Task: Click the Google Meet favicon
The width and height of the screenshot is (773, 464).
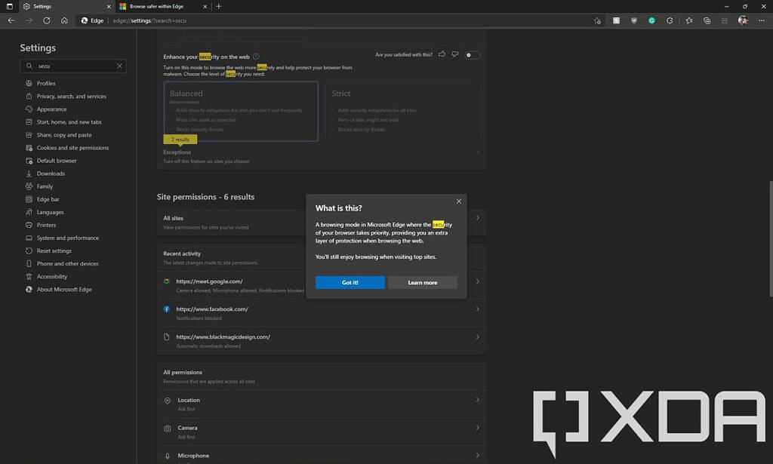Action: coord(168,281)
